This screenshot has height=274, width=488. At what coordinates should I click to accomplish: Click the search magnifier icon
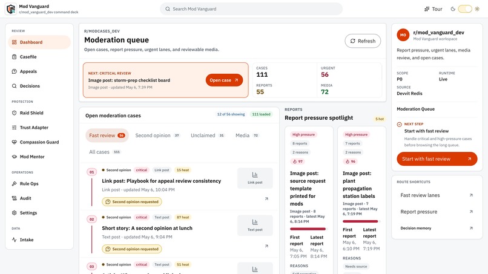(168, 9)
